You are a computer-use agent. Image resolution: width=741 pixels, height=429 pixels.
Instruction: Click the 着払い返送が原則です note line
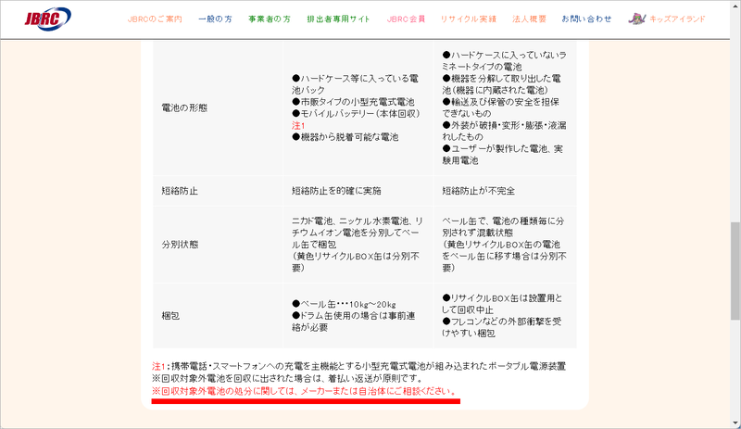tap(287, 378)
